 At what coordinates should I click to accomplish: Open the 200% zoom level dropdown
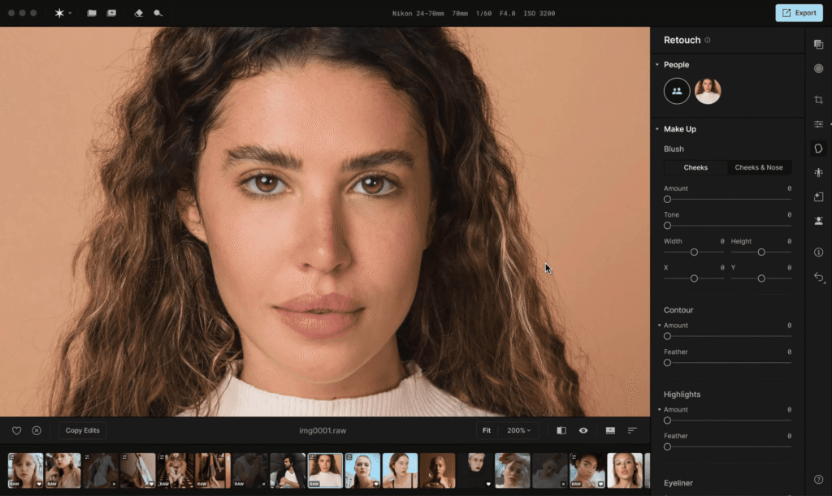coord(518,430)
